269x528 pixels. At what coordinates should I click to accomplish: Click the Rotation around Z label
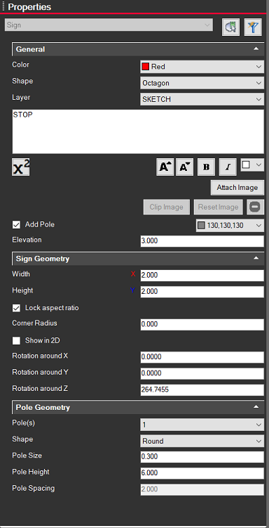(40, 388)
